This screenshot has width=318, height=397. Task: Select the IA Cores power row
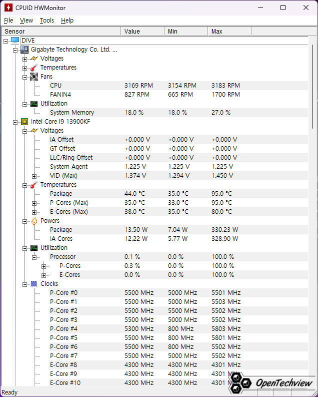coord(178,239)
